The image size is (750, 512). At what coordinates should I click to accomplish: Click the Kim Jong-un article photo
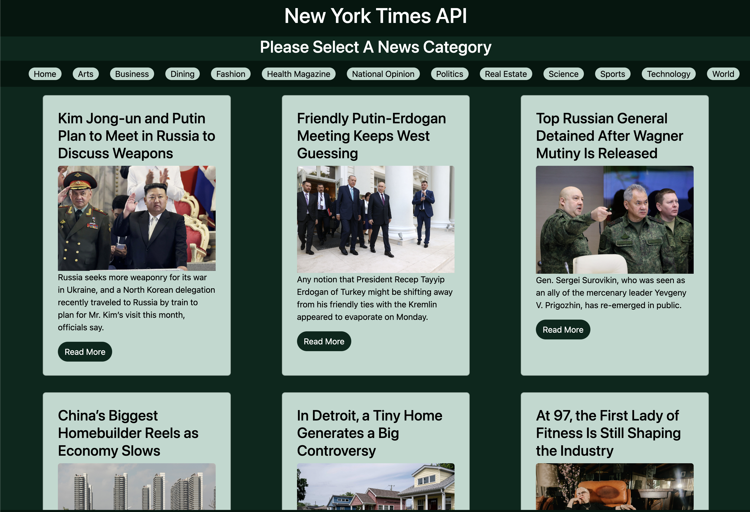pyautogui.click(x=136, y=218)
